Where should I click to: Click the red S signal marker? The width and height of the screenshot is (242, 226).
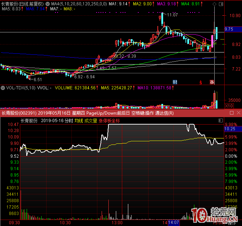[x=201, y=83]
